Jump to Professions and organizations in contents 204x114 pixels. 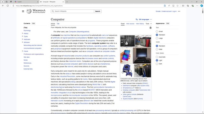[x=33, y=54]
